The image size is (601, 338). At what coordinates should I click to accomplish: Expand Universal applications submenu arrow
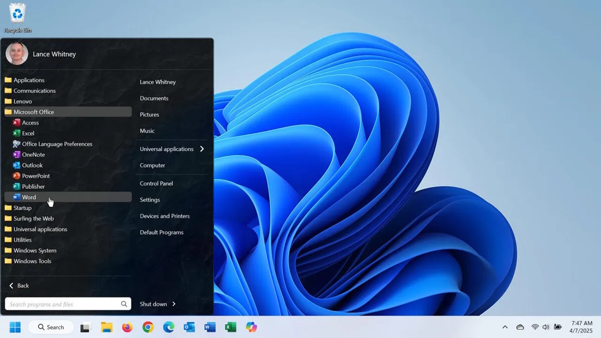tap(202, 149)
